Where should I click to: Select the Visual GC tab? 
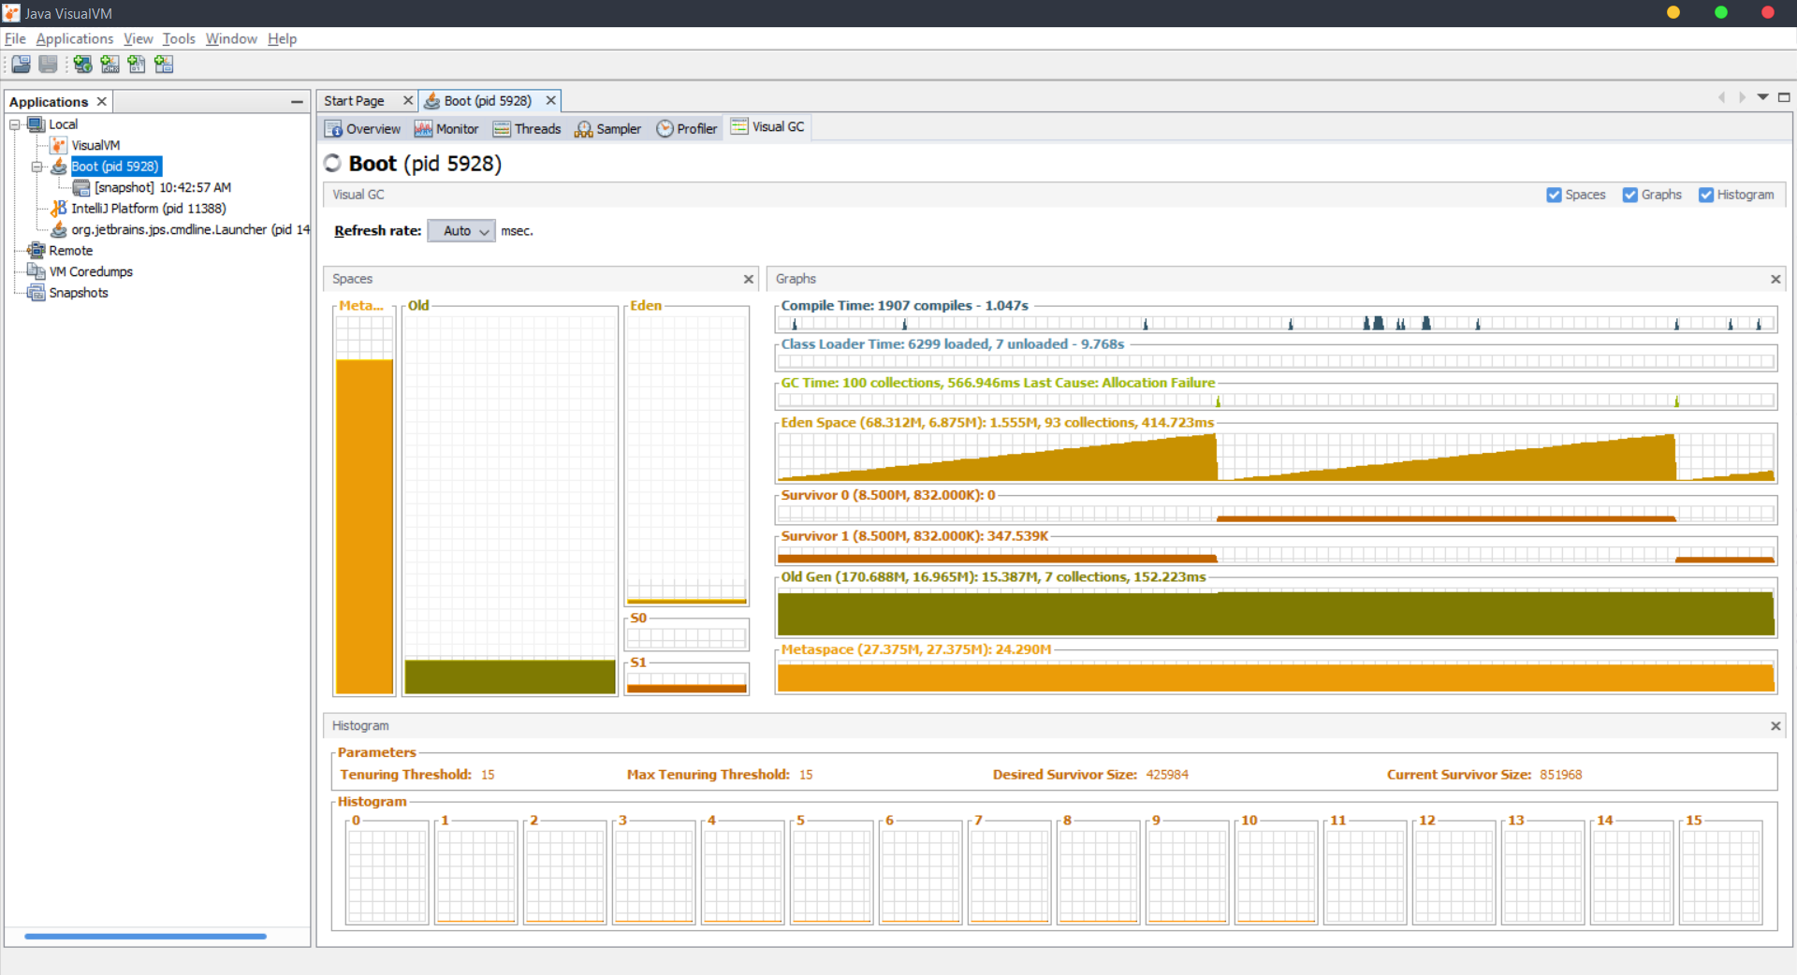pos(767,127)
